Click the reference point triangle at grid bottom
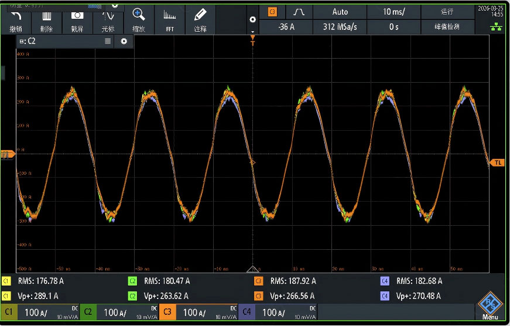The height and width of the screenshot is (326, 510). [253, 269]
